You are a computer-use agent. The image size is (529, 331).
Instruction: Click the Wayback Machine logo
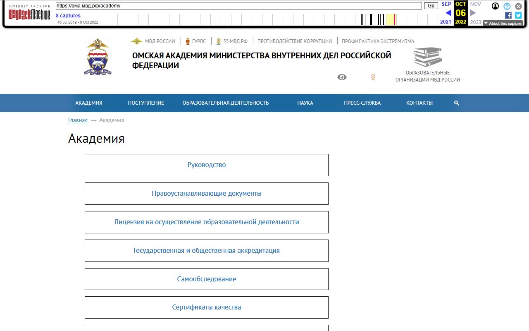(29, 13)
